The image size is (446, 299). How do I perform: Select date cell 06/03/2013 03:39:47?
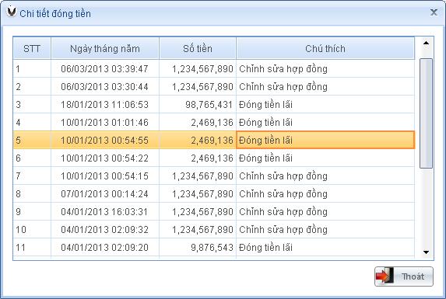pos(104,68)
